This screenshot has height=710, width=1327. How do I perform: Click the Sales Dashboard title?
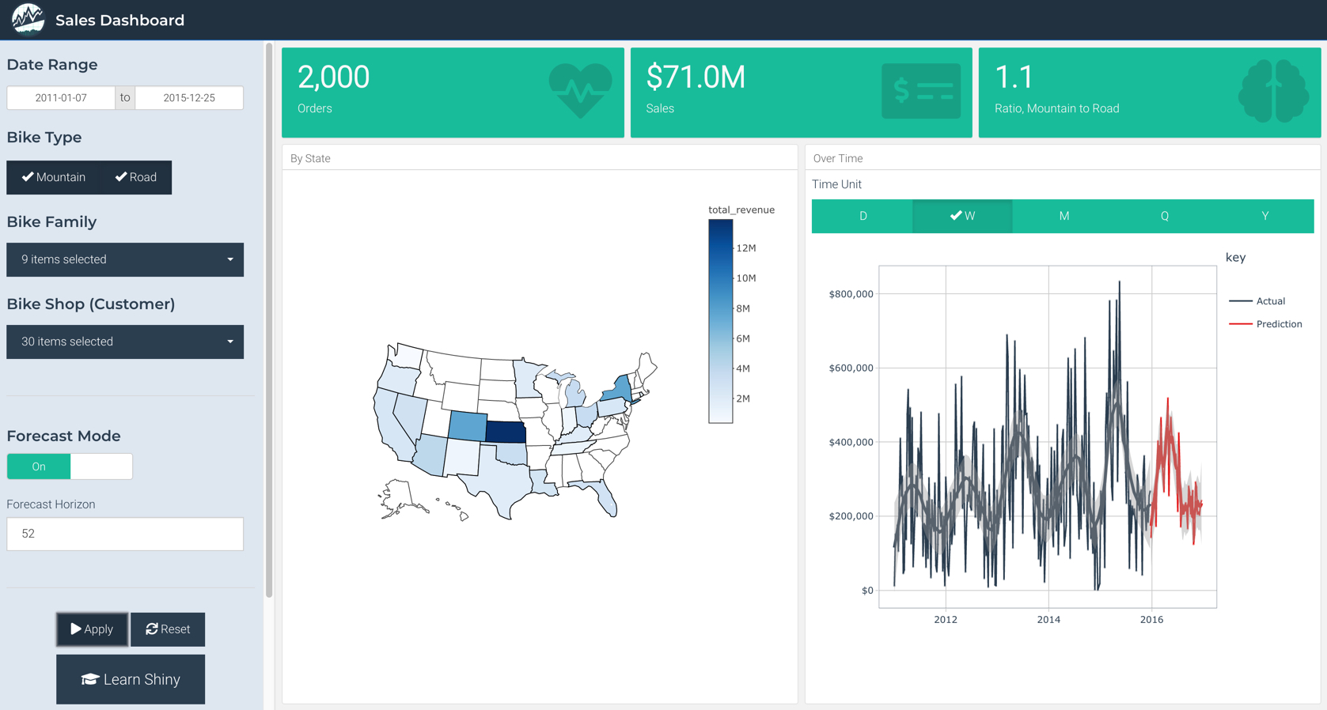(119, 21)
